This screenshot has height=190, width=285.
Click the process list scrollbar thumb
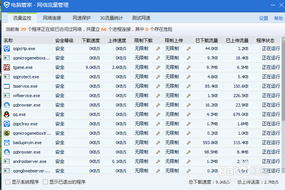pyautogui.click(x=283, y=81)
